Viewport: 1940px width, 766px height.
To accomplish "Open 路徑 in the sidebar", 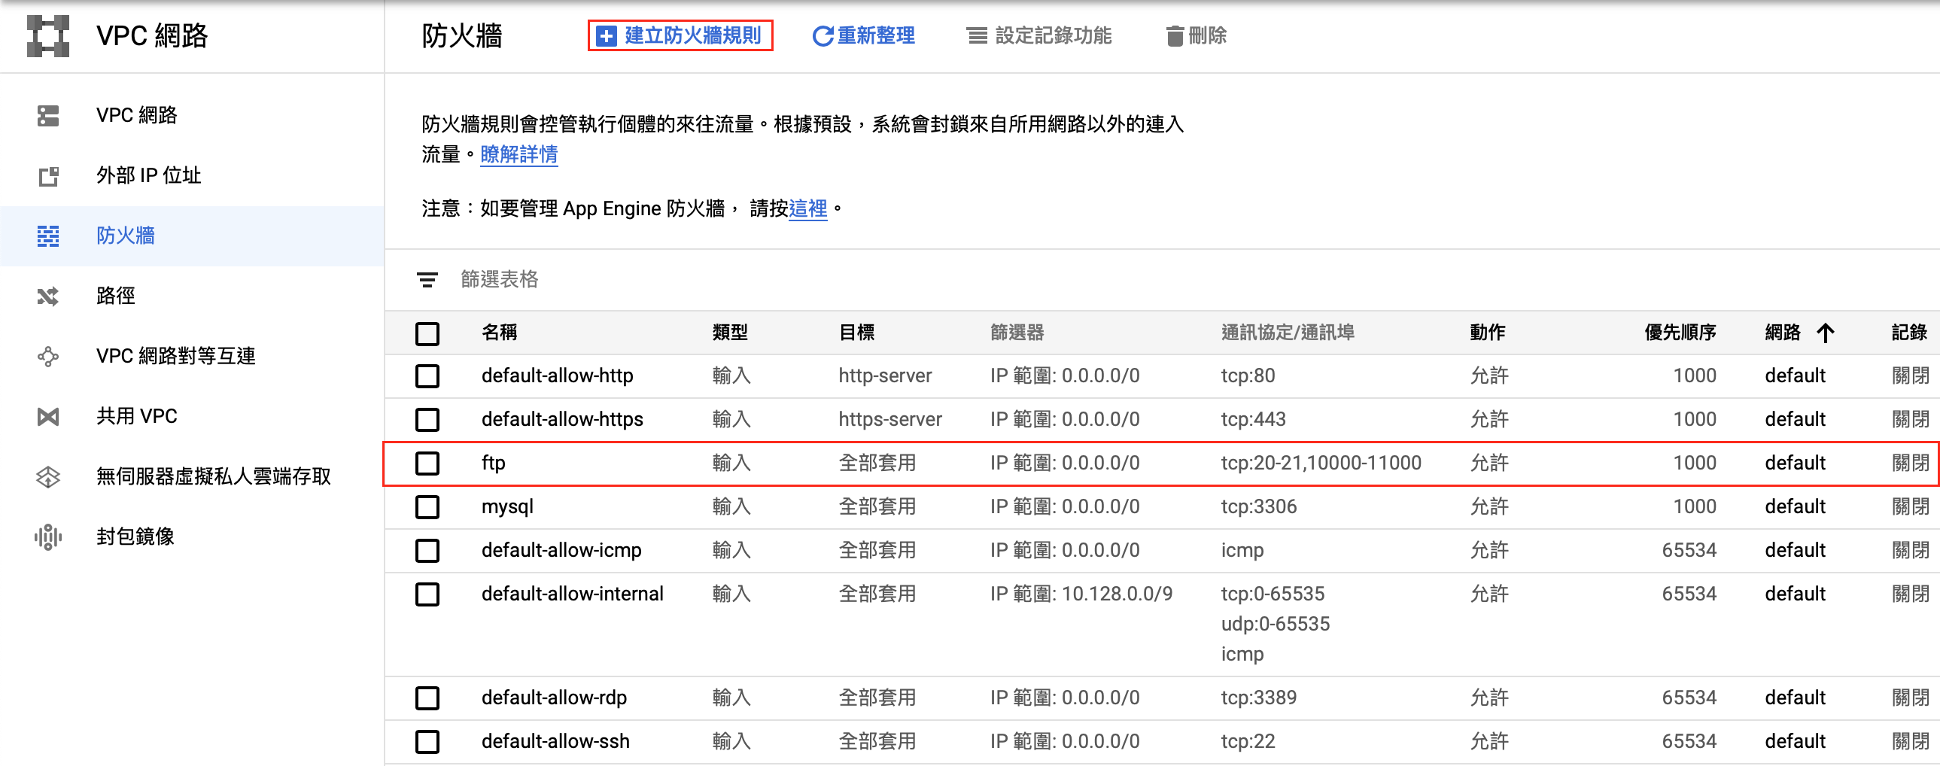I will (x=192, y=296).
